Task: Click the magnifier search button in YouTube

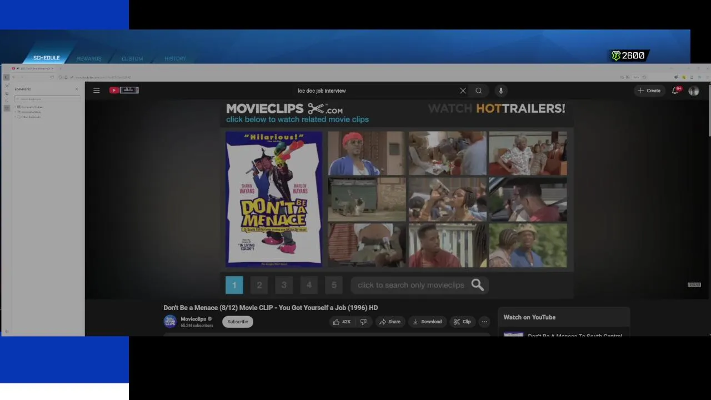Action: click(x=479, y=91)
